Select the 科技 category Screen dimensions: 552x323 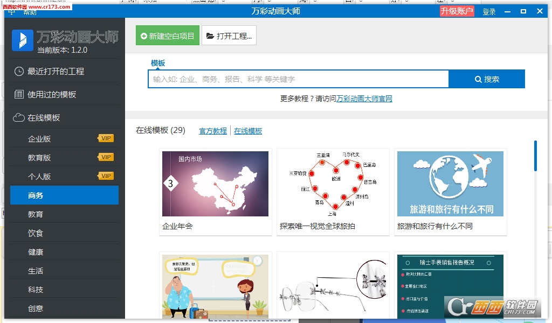(x=36, y=290)
